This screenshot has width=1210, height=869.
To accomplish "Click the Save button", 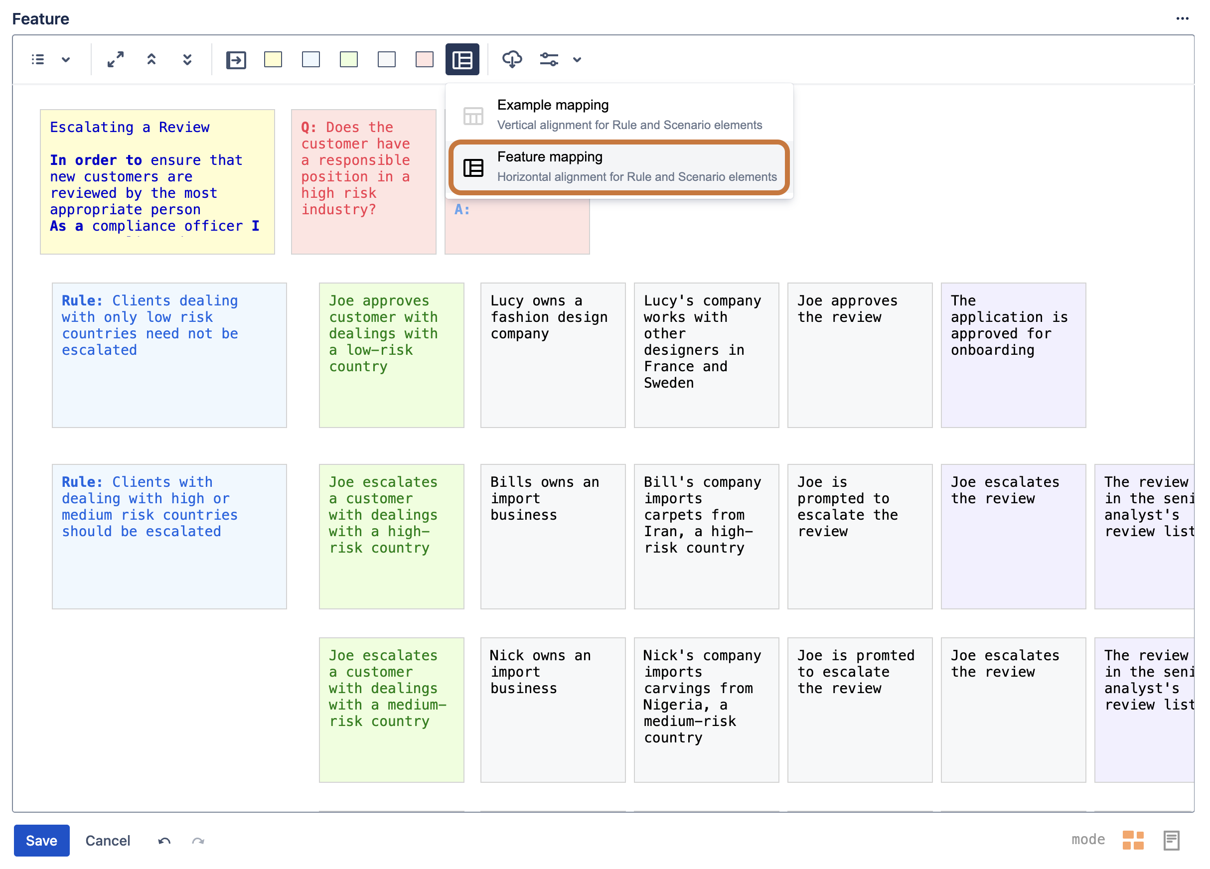I will coord(42,840).
